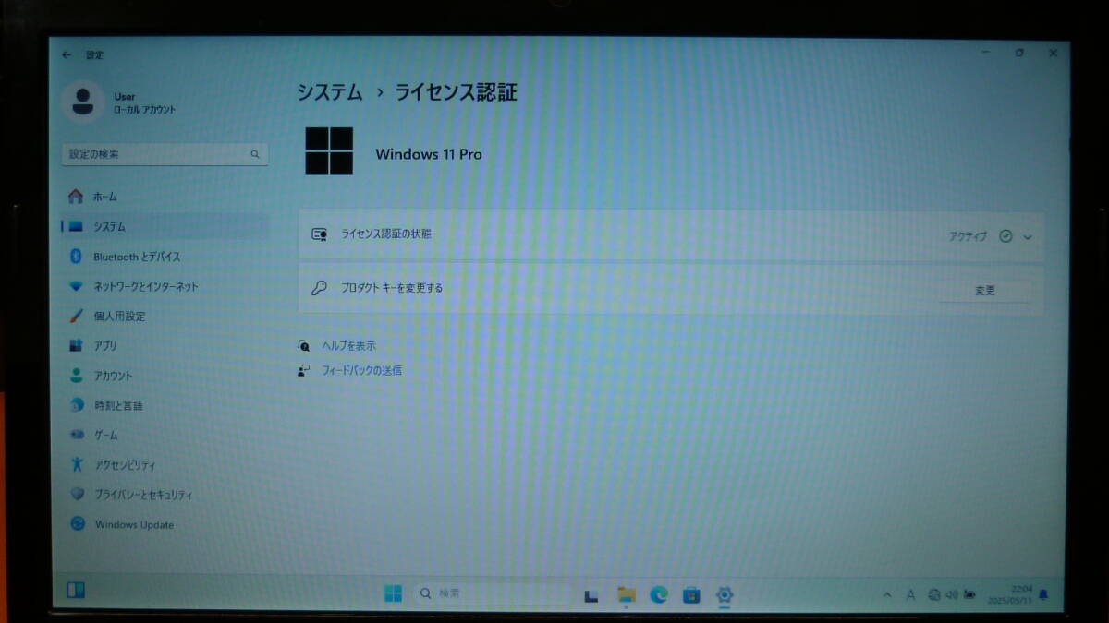Image resolution: width=1109 pixels, height=623 pixels.
Task: Click the Windows Update sync icon
Action: (x=79, y=524)
